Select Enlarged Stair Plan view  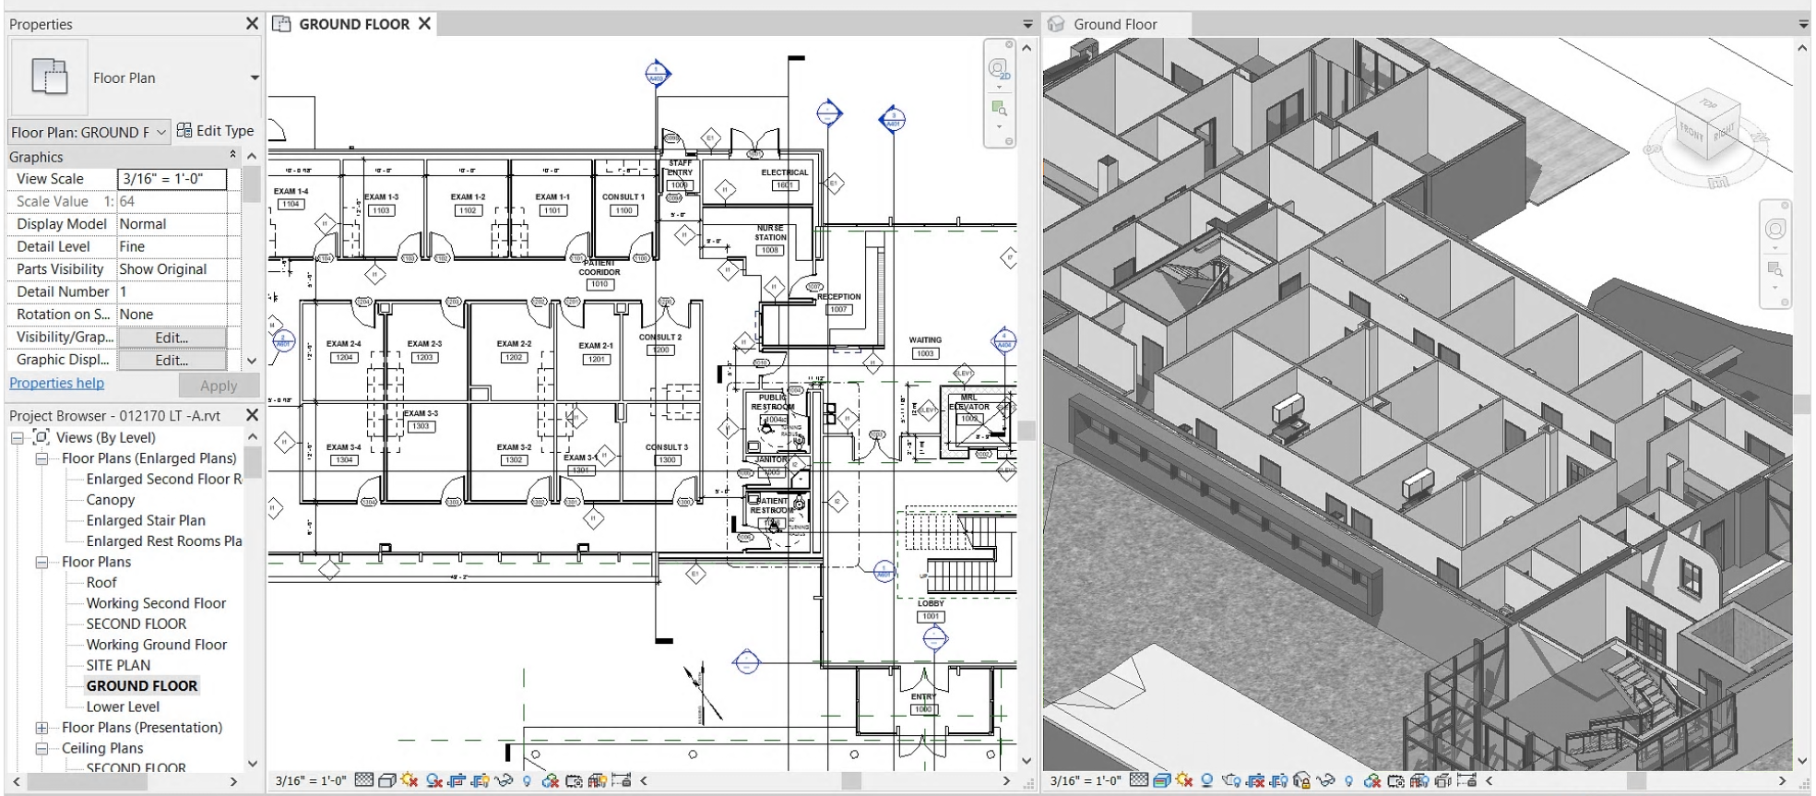tap(146, 520)
